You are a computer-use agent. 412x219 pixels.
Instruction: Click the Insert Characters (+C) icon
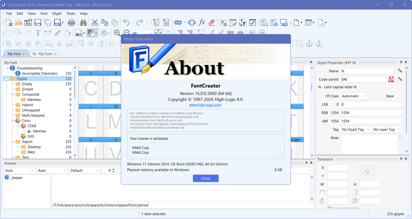(x=156, y=23)
